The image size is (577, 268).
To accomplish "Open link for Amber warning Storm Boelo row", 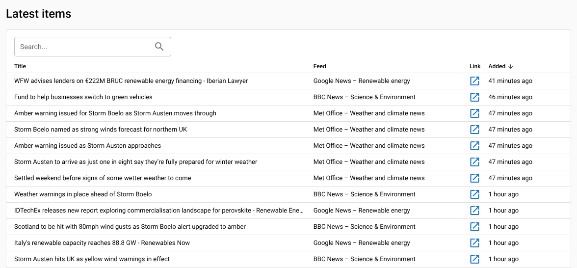I will tap(475, 113).
